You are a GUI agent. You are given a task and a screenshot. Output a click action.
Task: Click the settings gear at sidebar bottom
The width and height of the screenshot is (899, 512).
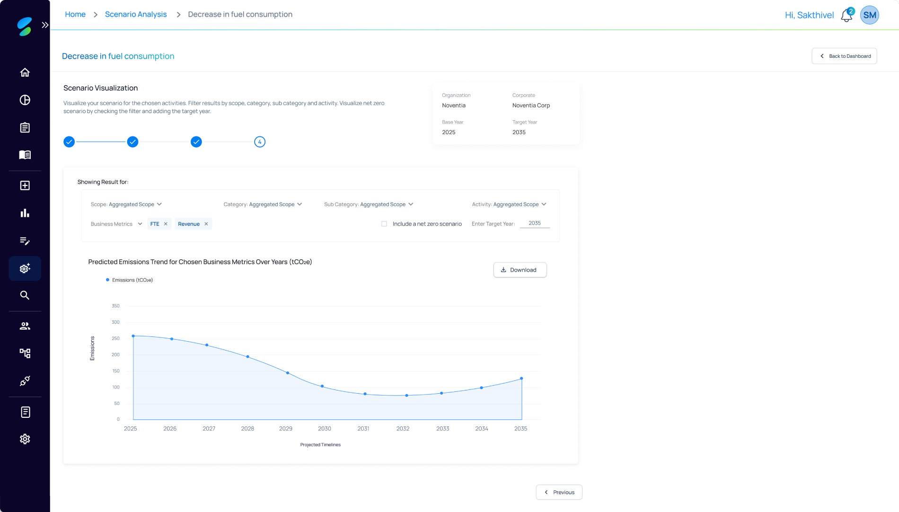tap(25, 439)
